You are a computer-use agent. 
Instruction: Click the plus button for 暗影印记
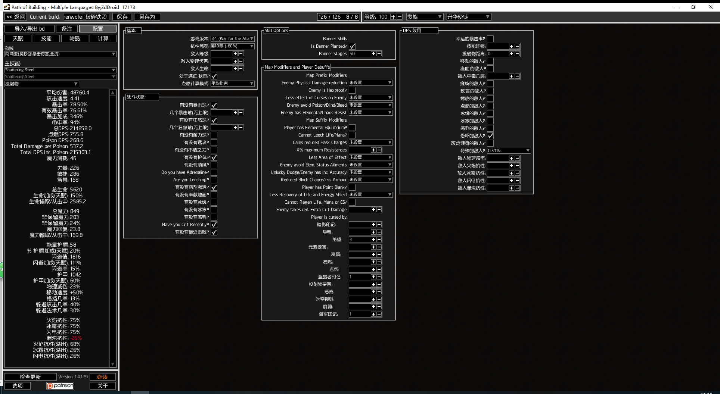click(x=373, y=225)
